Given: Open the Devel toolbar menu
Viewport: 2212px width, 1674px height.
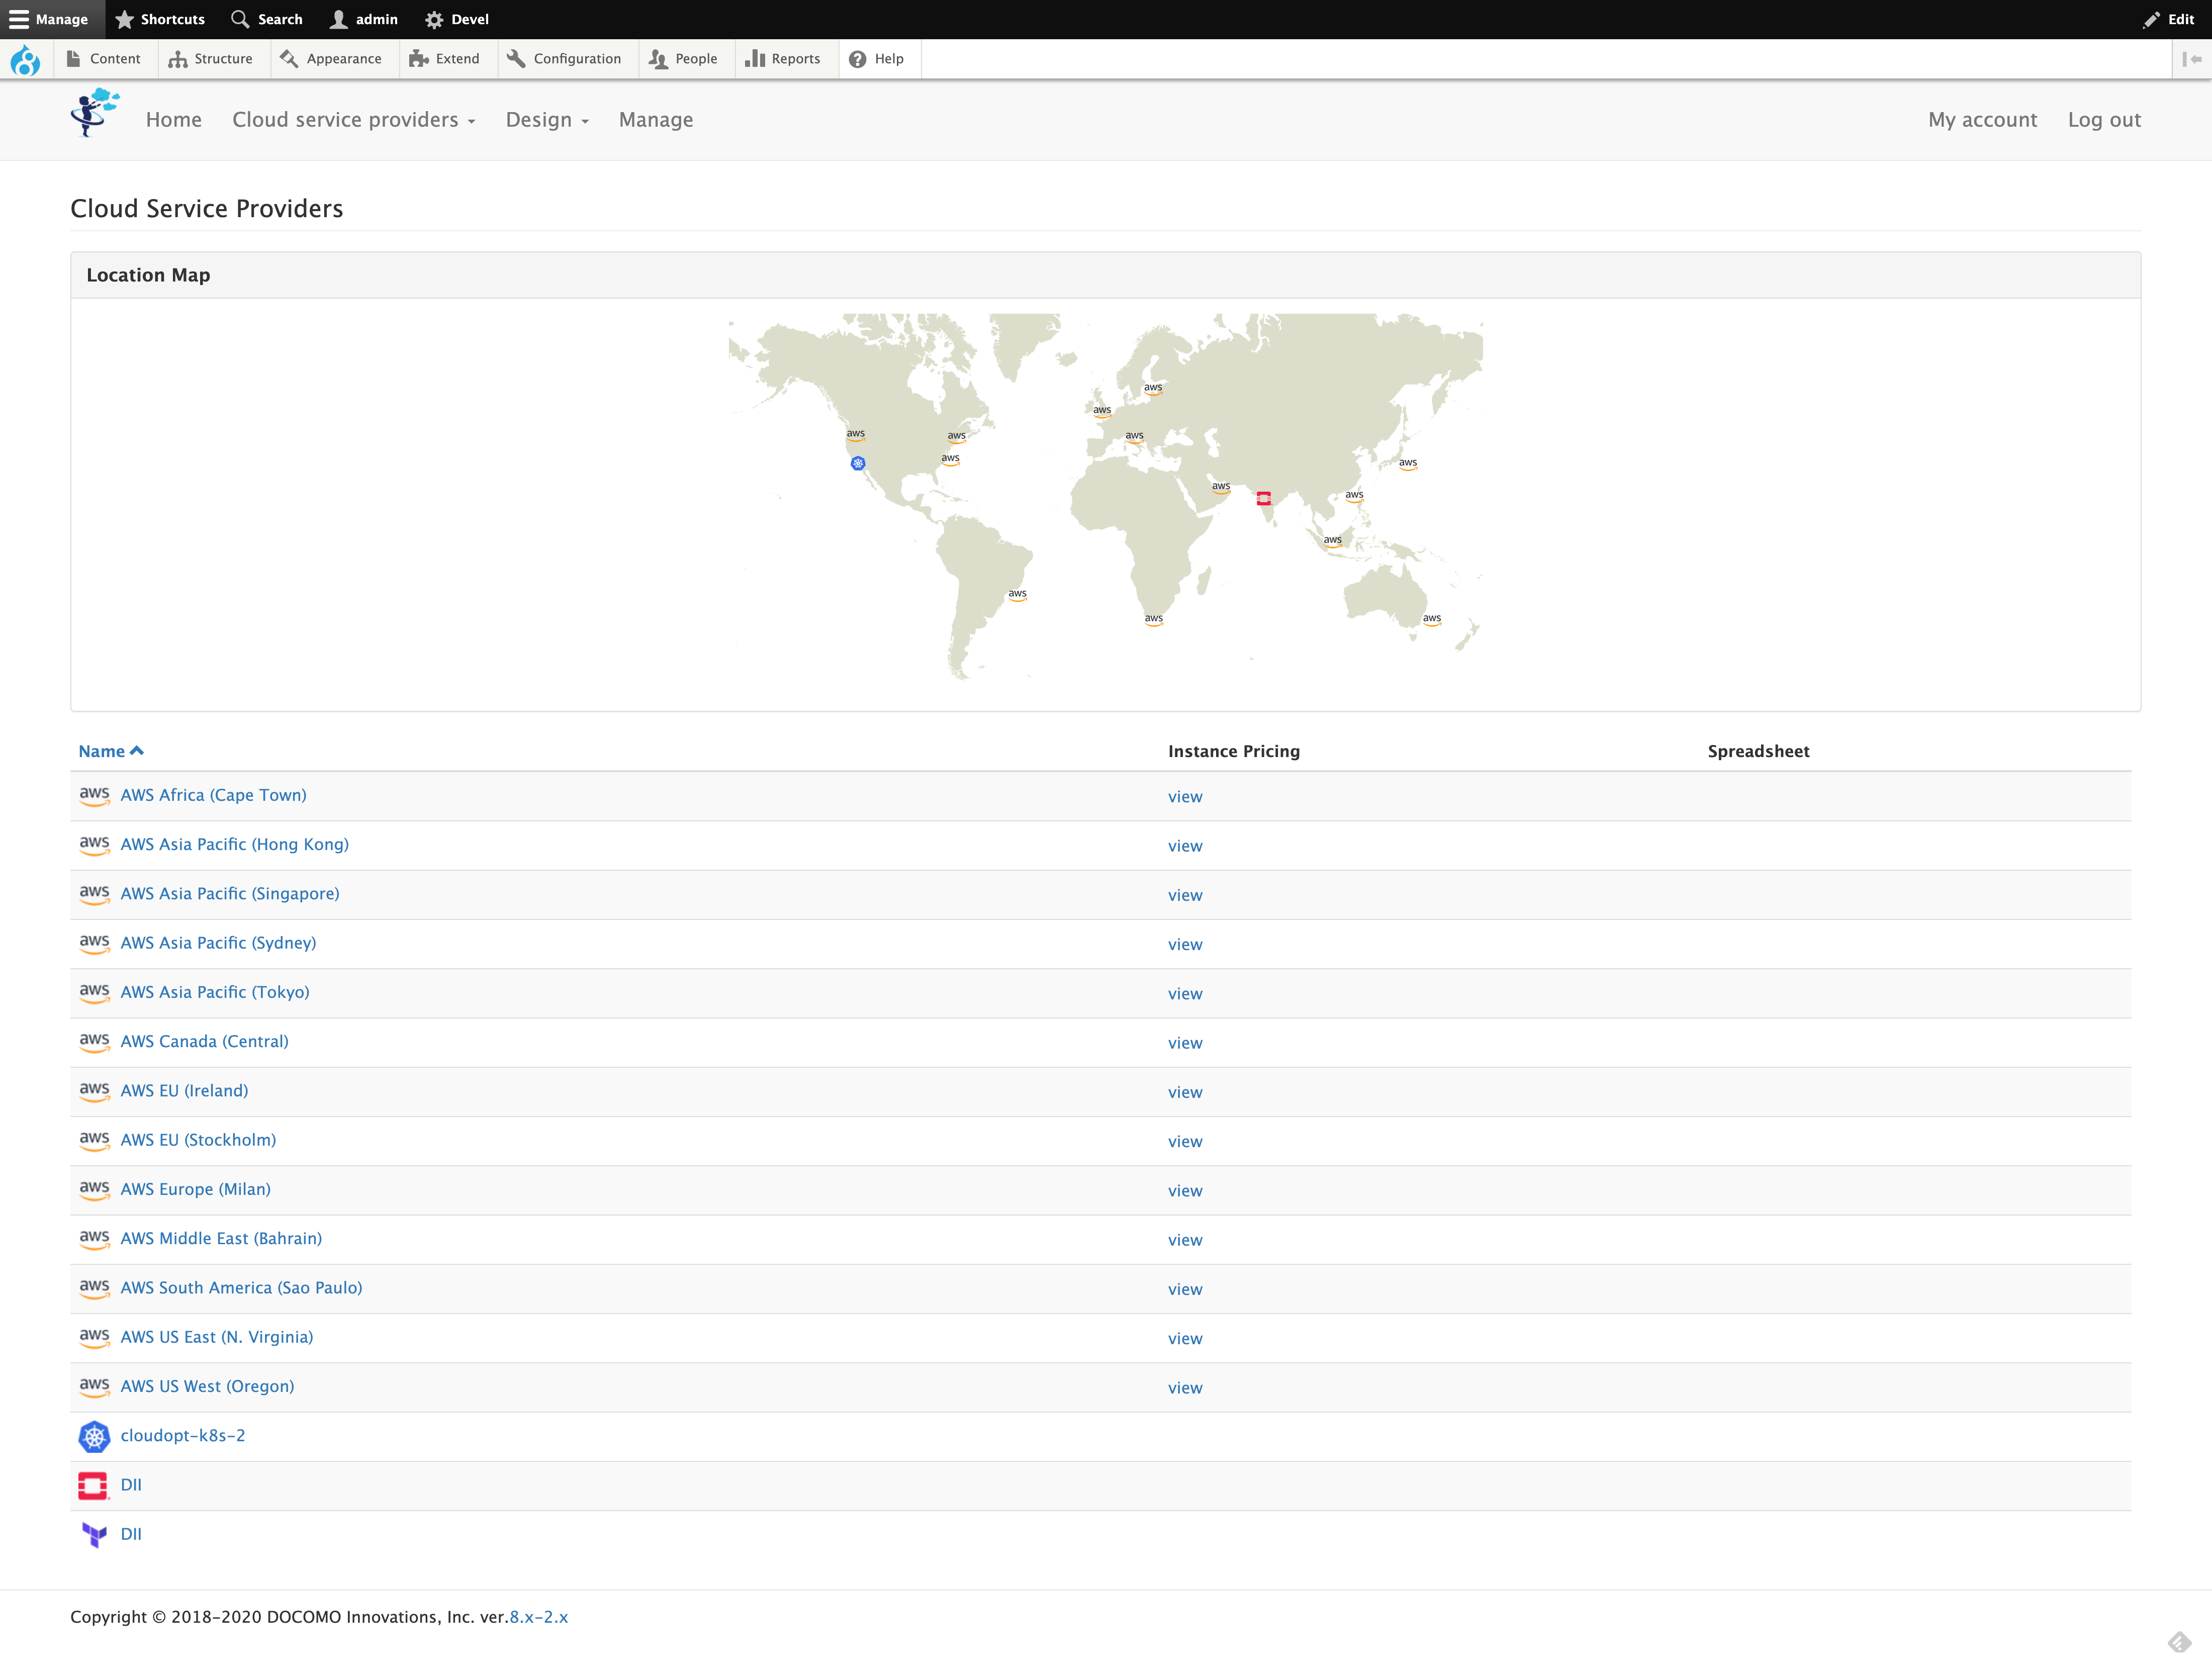Looking at the screenshot, I should 457,19.
